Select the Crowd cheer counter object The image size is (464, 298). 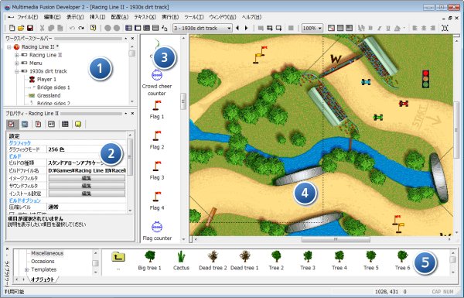[x=157, y=83]
